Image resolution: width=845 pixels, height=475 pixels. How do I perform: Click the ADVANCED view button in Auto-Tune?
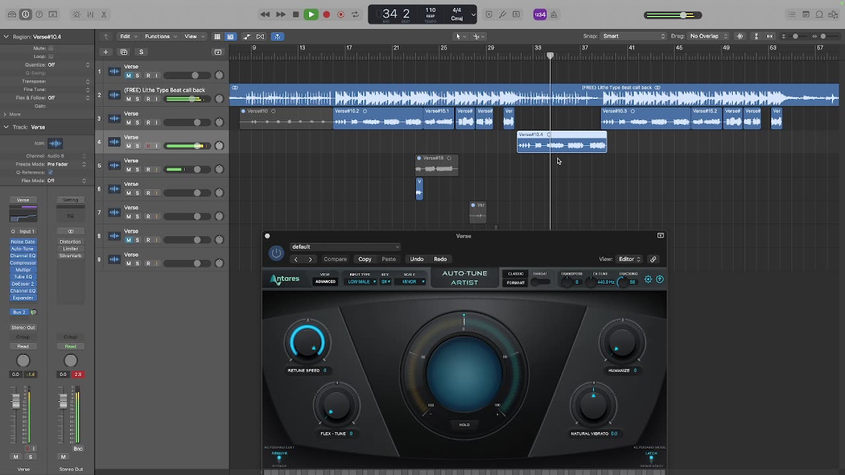pos(325,282)
